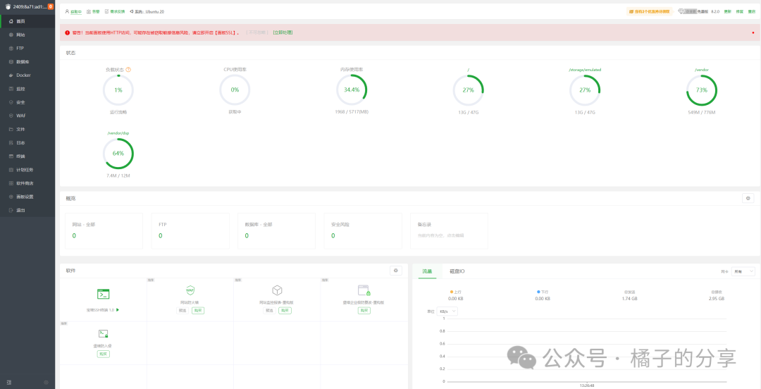Click the 备忘录 memo card
This screenshot has width=761, height=389.
pos(450,230)
